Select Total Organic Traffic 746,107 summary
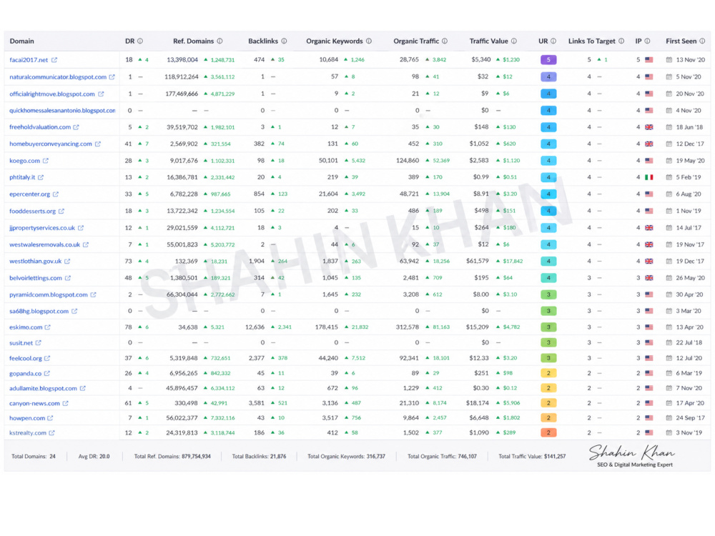715x536 pixels. [x=442, y=456]
